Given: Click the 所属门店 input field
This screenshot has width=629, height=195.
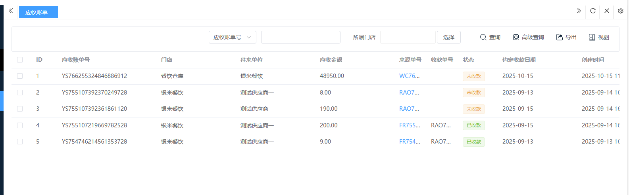Looking at the screenshot, I should (408, 37).
